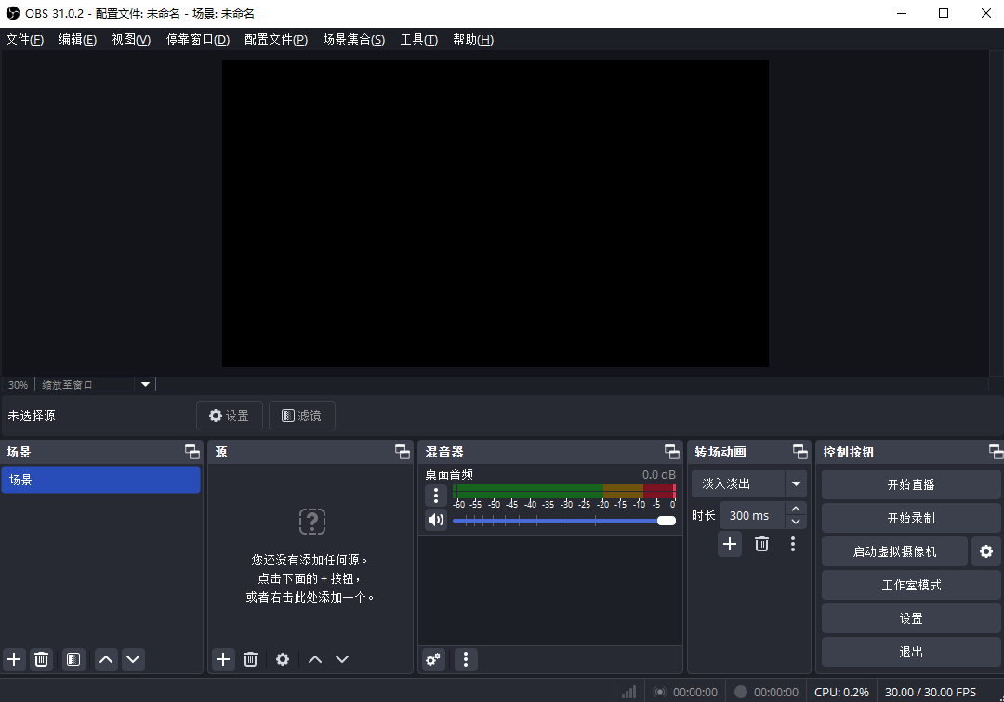Open virtual camera settings gear icon
1004x702 pixels.
click(x=986, y=551)
